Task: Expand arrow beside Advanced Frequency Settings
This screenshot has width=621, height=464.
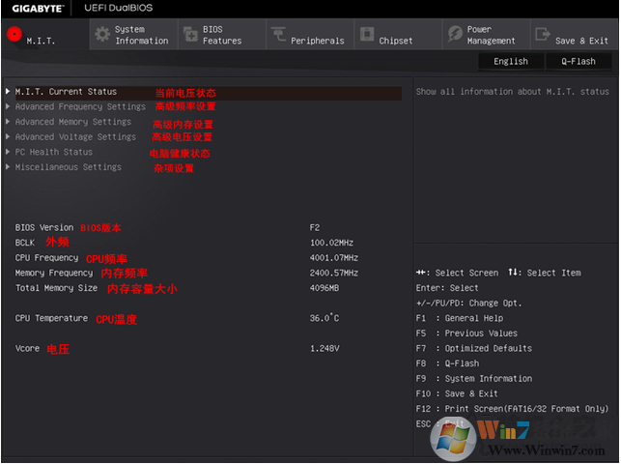Action: [8, 106]
